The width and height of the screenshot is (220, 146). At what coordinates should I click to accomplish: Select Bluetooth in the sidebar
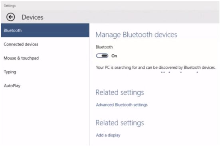click(45, 30)
